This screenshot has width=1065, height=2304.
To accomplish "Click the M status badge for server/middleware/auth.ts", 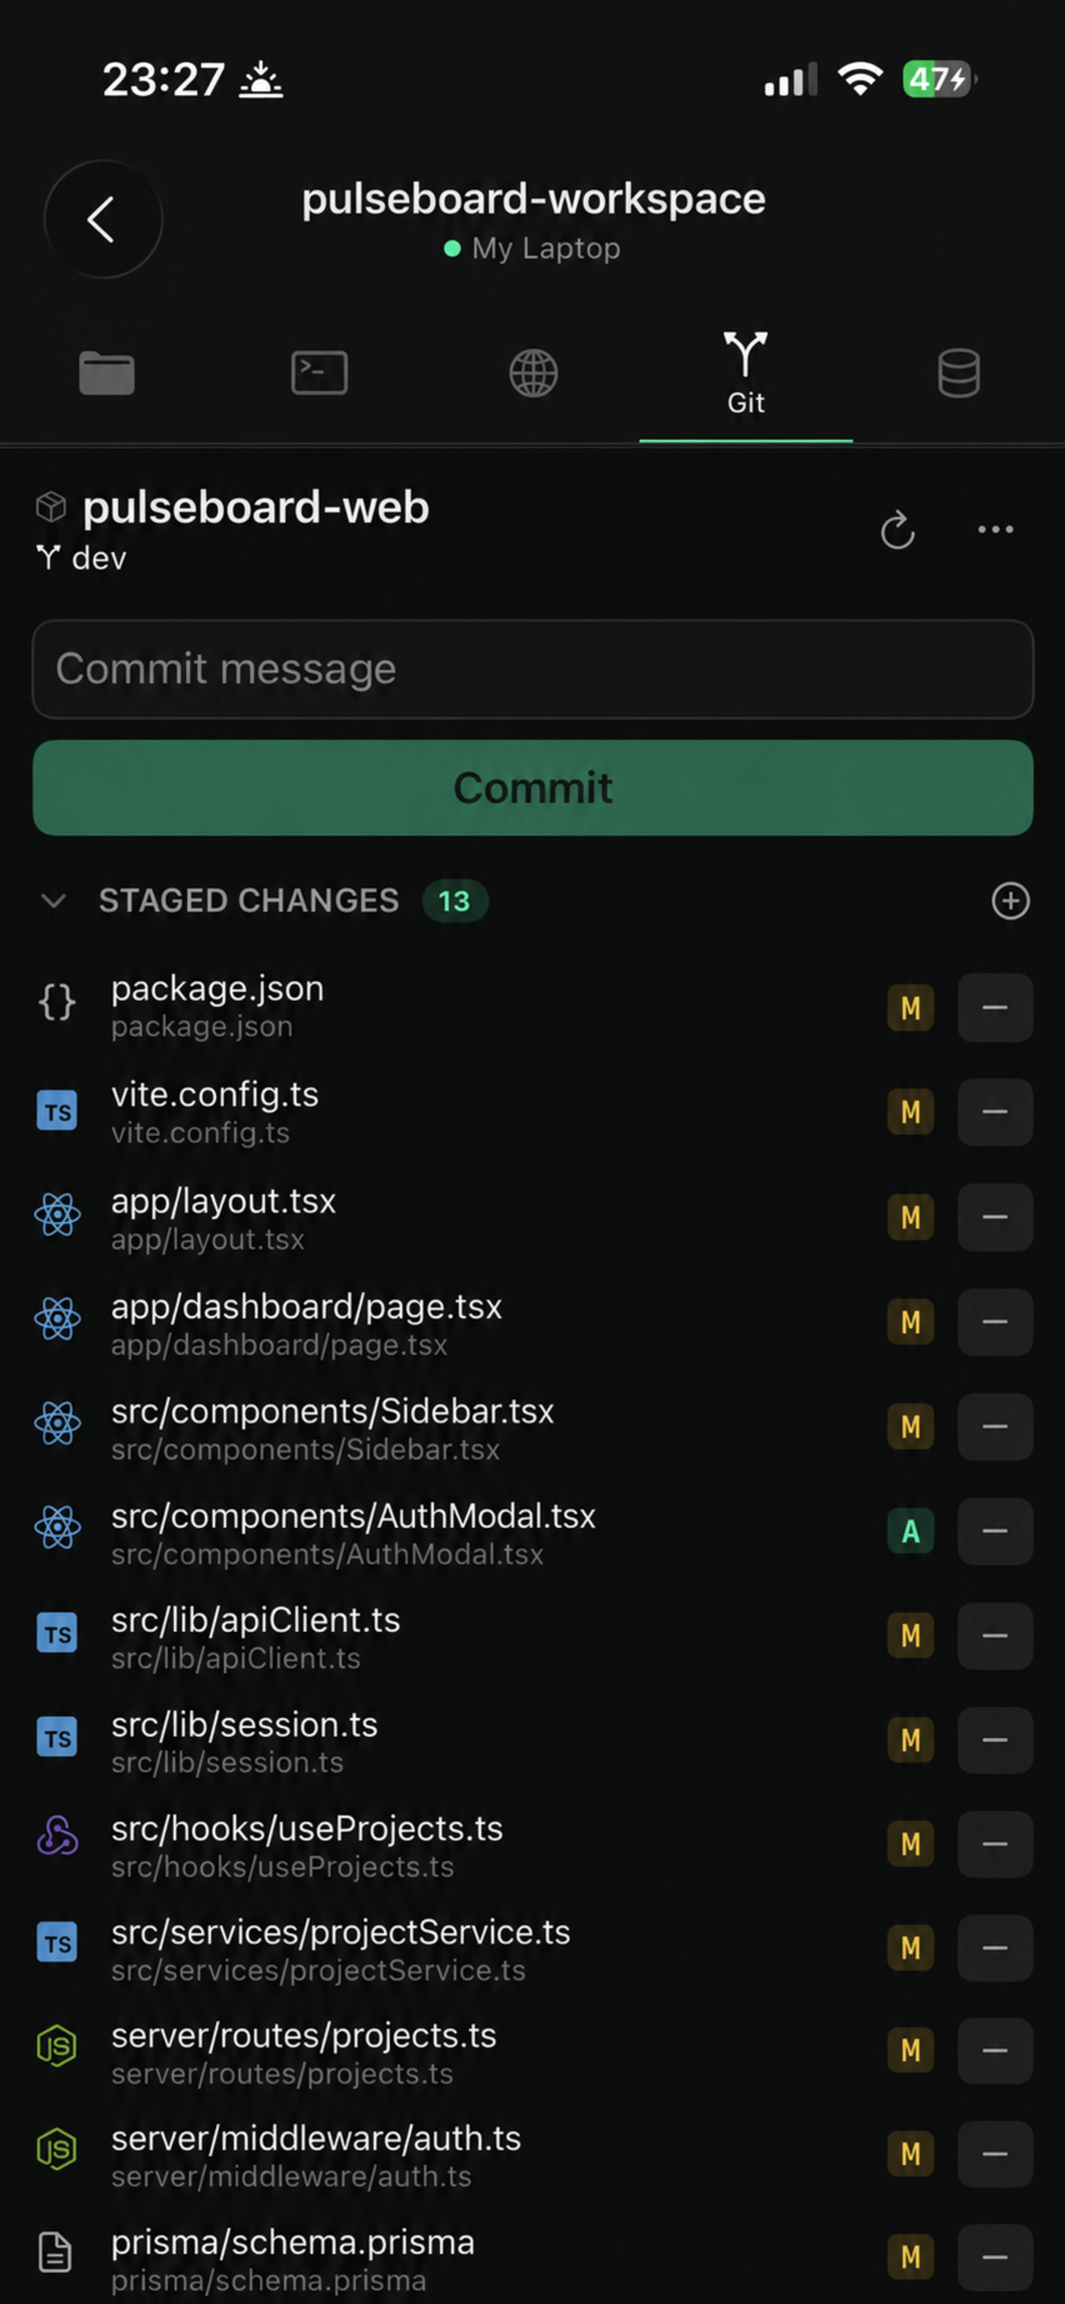I will click(x=910, y=2155).
